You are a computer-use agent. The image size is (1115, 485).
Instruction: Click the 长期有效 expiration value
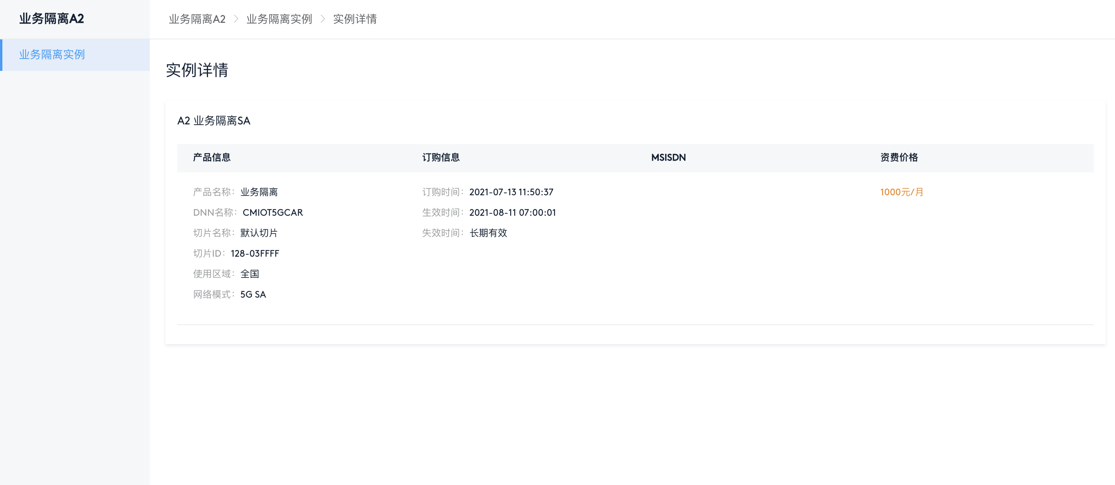coord(488,233)
